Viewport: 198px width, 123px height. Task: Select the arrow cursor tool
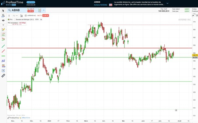(3, 11)
